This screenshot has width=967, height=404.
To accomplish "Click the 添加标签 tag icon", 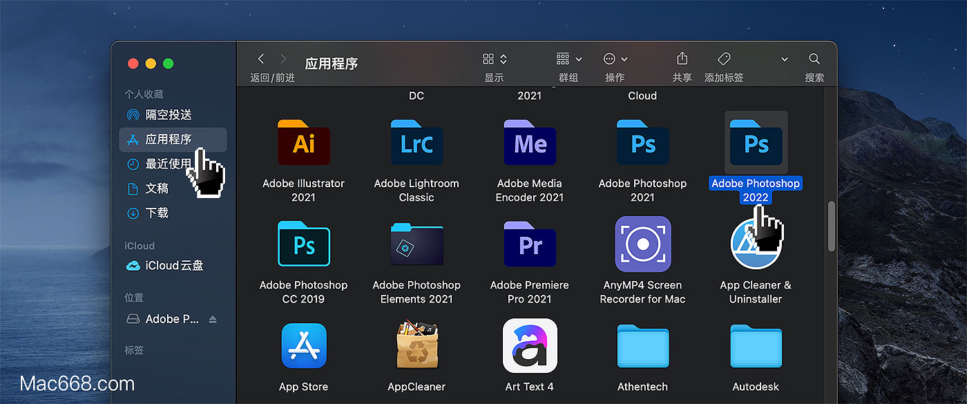I will point(724,59).
